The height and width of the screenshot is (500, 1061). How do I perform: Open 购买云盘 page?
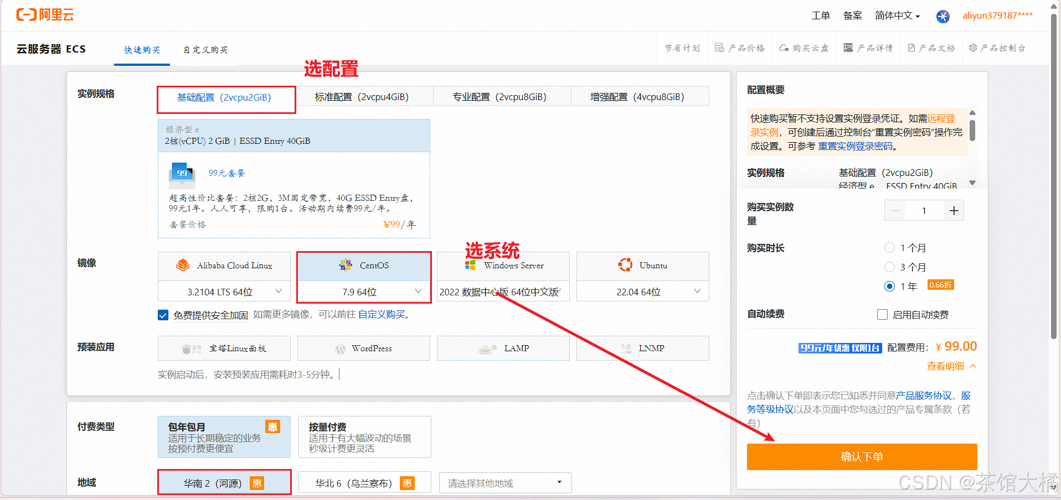click(804, 48)
